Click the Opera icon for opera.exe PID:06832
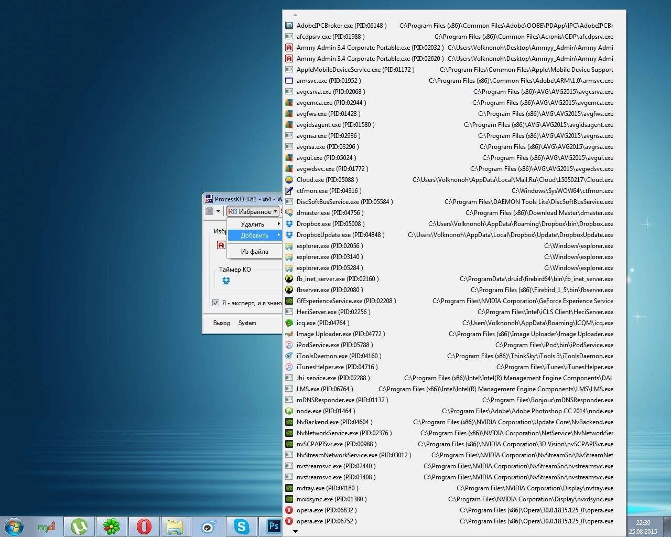Viewport: 671px width, 537px height. (x=289, y=510)
